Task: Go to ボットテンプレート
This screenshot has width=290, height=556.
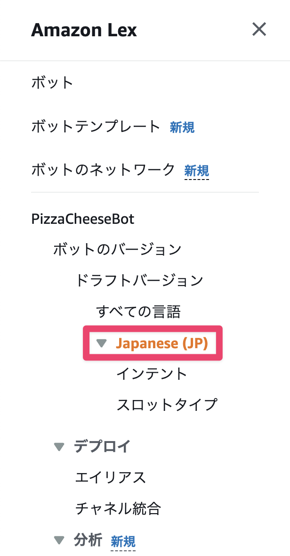Action: click(x=96, y=127)
